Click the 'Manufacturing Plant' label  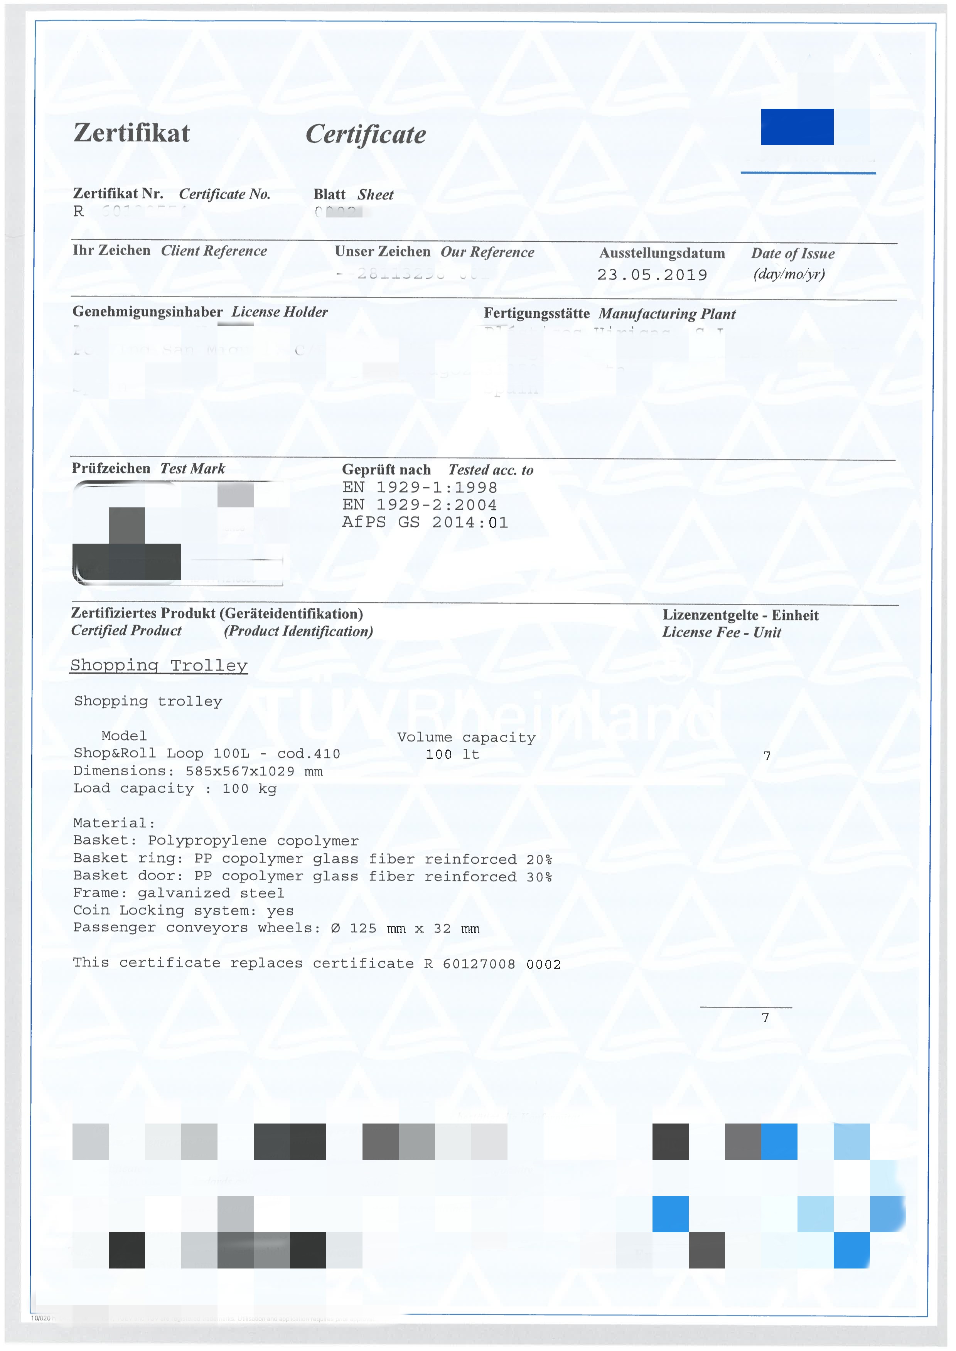(667, 314)
